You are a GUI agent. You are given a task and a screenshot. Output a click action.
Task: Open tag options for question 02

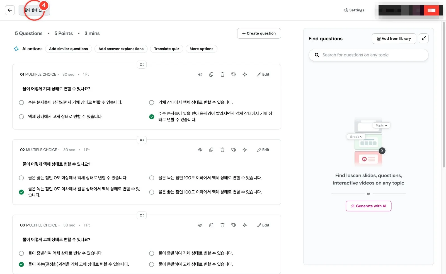[234, 150]
